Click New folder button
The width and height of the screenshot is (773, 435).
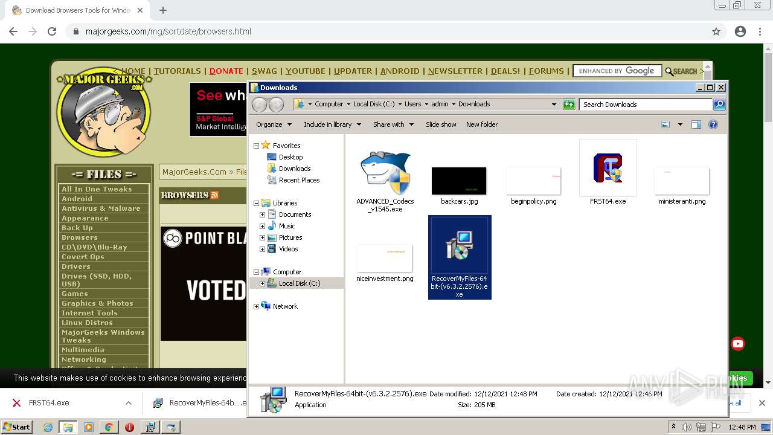click(482, 124)
